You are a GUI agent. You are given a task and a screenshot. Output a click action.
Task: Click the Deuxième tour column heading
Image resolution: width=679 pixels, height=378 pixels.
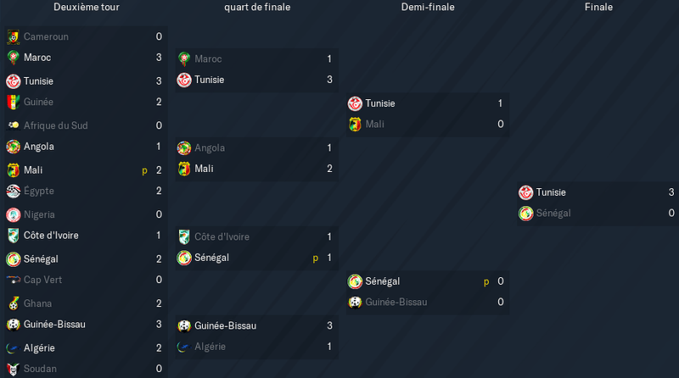click(87, 7)
